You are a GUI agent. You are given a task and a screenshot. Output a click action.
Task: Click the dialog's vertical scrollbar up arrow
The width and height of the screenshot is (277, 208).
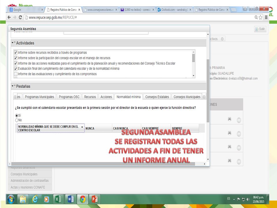click(208, 34)
